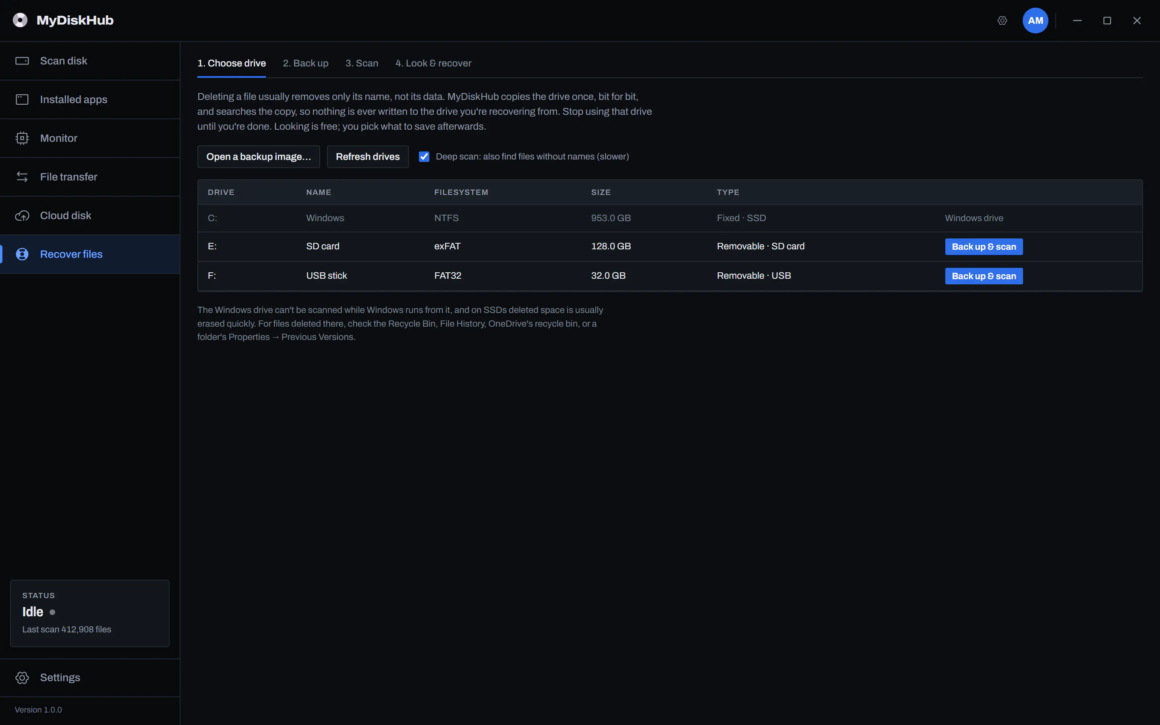This screenshot has width=1160, height=725.
Task: Open the title bar settings gear icon
Action: pyautogui.click(x=1002, y=21)
